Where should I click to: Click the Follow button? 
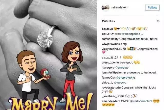click(152, 8)
